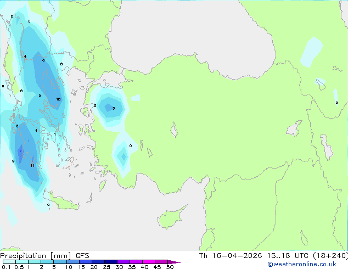Click the 5–10 mm legend color swatch
348x269 pixels.
[60, 262]
